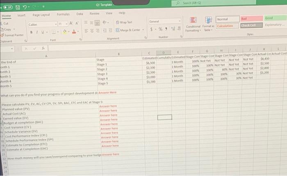Viewport: 287px width, 176px height.
Task: Click the Accounting dollar format icon
Action: click(x=151, y=29)
